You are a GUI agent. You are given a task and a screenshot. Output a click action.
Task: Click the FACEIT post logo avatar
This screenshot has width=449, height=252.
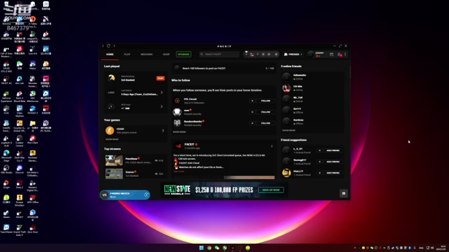178,146
